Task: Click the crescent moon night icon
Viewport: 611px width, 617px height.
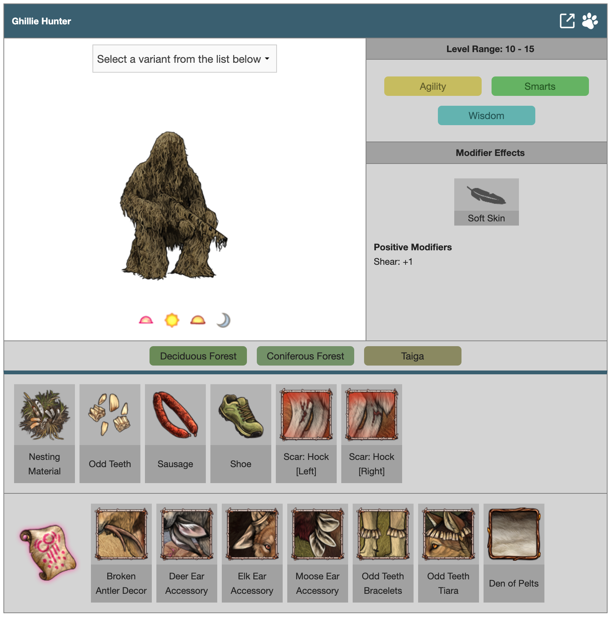Action: tap(223, 320)
